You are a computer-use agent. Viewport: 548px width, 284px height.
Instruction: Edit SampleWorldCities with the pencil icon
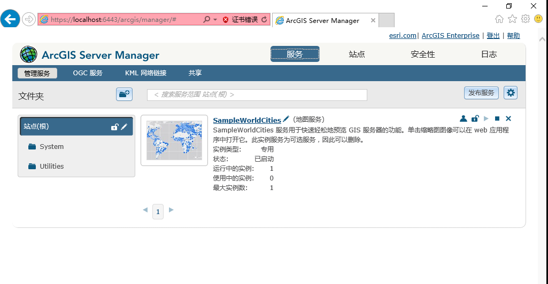tap(286, 119)
